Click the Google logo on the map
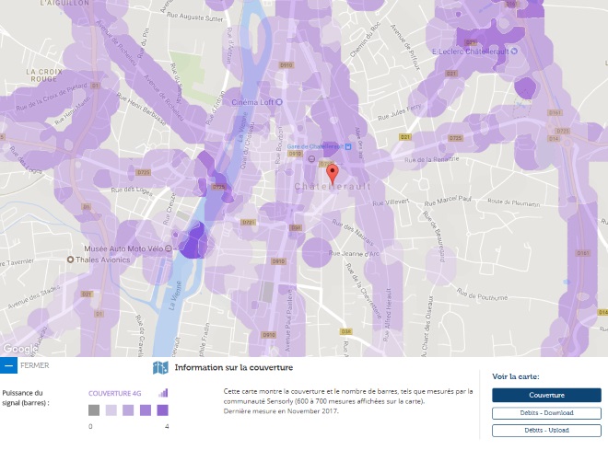Viewport: 608px width, 450px height. 19,349
